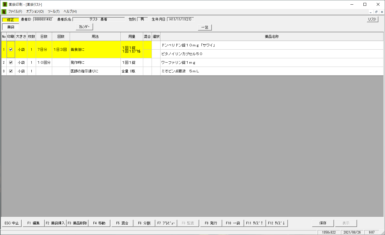Screen dimensions: 385x235
Task: Disable printing for row 3 eye drops
Action: click(x=11, y=71)
